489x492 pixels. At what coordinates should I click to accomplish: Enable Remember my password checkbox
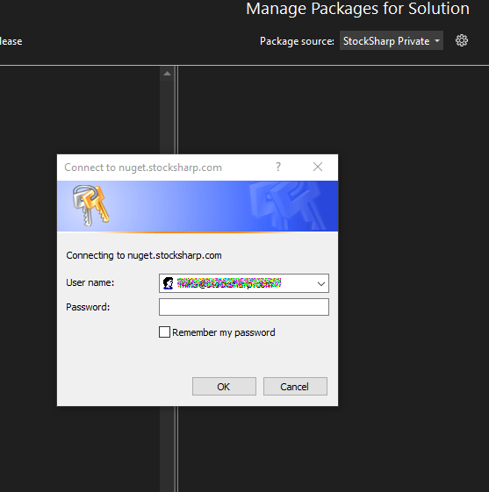click(164, 332)
